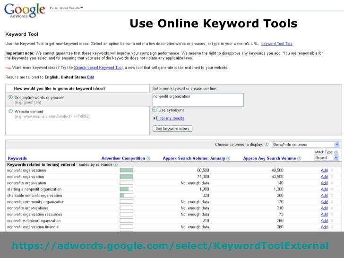
Task: Open the Search-based Keyword Tool link
Action: tap(98, 68)
